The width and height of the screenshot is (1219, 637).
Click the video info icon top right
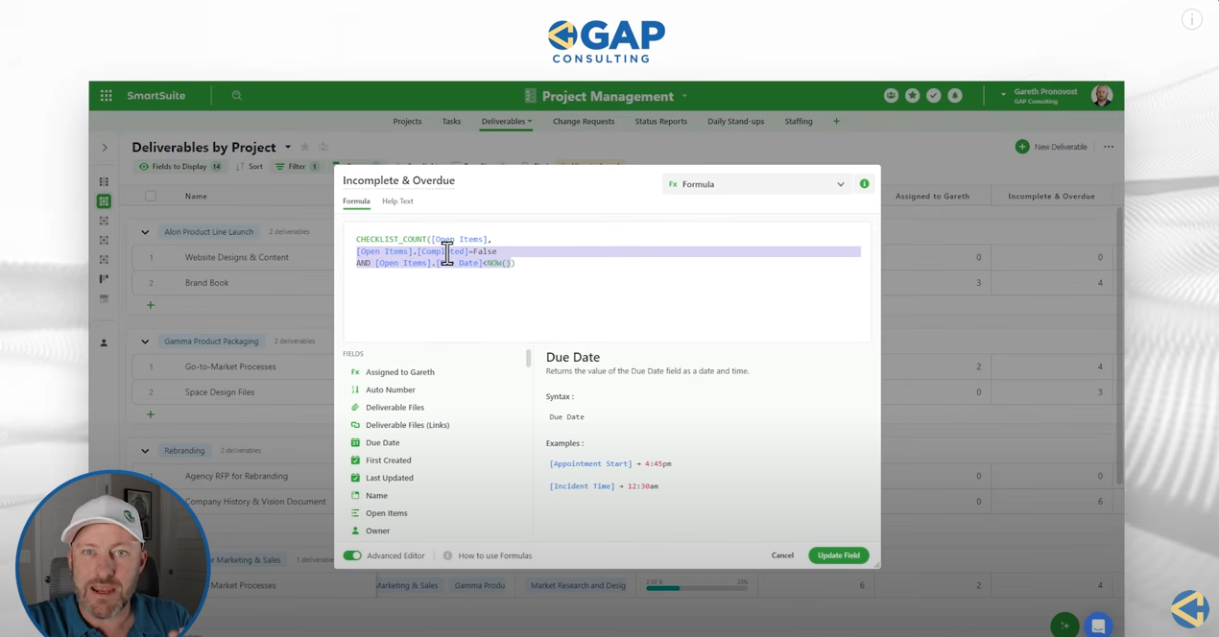click(x=1192, y=19)
